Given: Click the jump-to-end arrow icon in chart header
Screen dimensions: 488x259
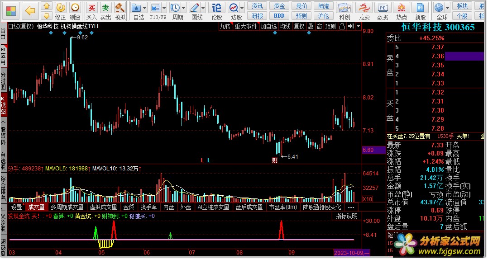Looking at the screenshot, I should point(351,26).
